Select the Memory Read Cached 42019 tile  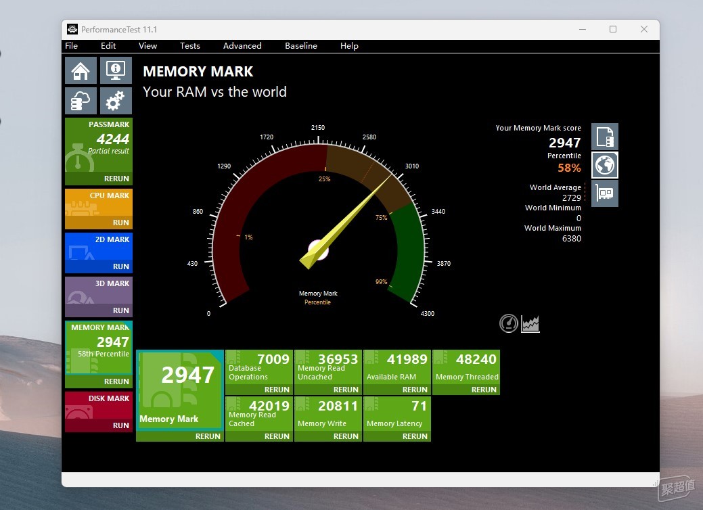pos(259,414)
